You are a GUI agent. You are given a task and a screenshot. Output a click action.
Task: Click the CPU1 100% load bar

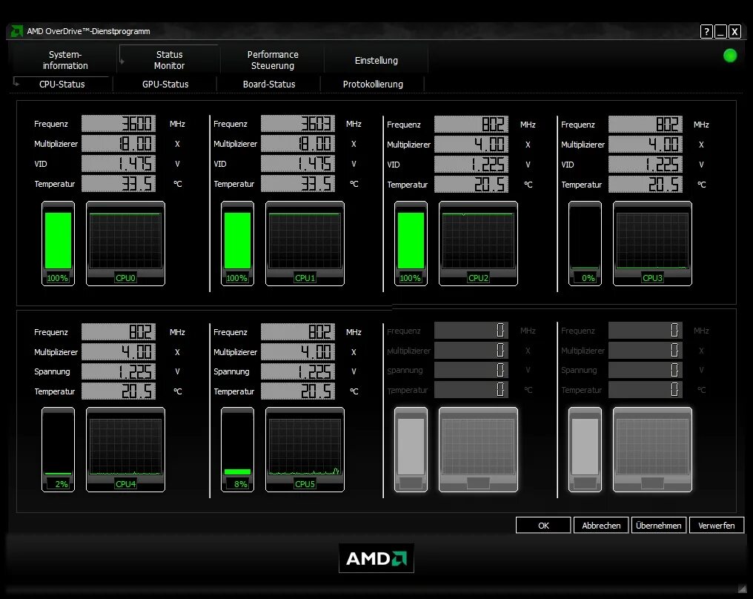click(x=237, y=244)
